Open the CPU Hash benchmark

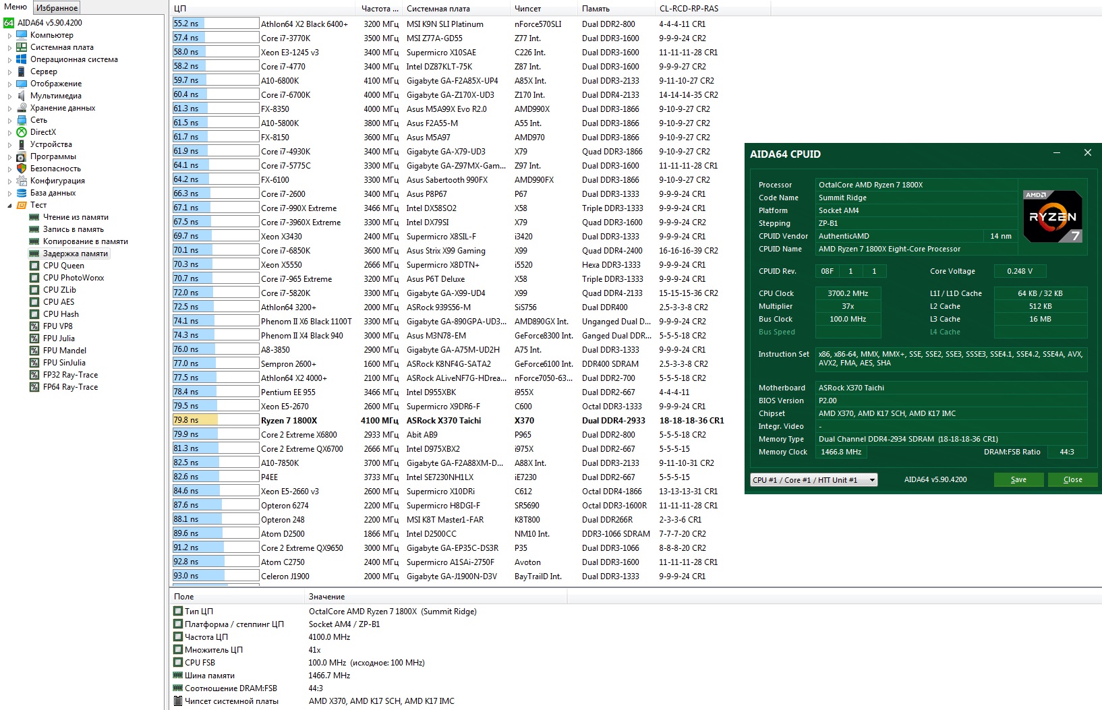[61, 314]
